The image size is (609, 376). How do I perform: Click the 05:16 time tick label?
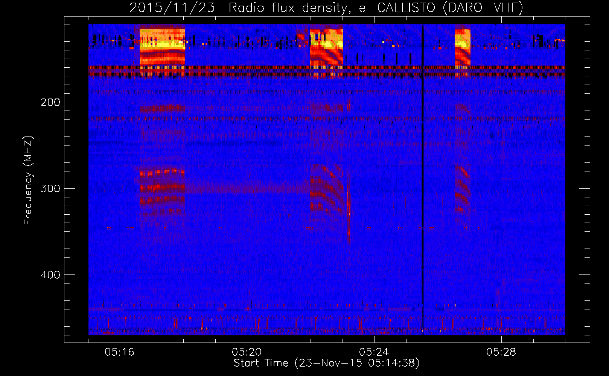[x=120, y=352]
